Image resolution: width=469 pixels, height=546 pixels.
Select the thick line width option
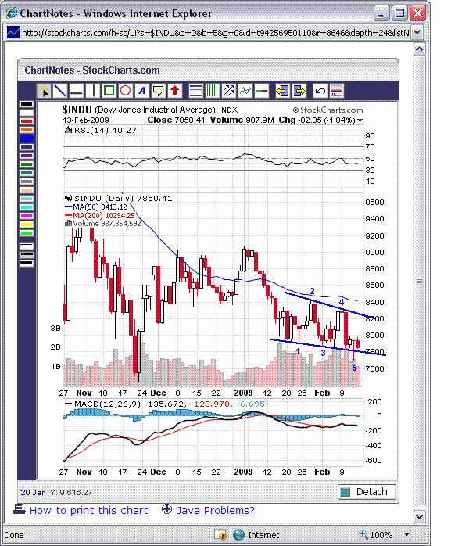click(x=27, y=264)
